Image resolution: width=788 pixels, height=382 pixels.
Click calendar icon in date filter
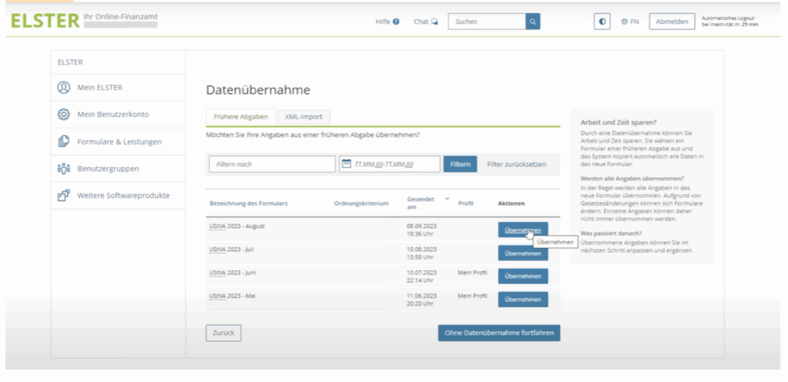tap(346, 164)
